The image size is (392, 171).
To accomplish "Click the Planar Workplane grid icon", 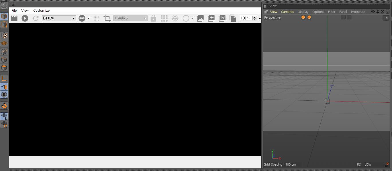I will (4, 124).
